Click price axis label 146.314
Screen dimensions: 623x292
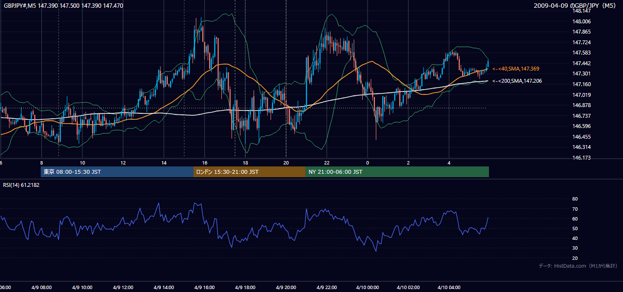click(x=582, y=147)
